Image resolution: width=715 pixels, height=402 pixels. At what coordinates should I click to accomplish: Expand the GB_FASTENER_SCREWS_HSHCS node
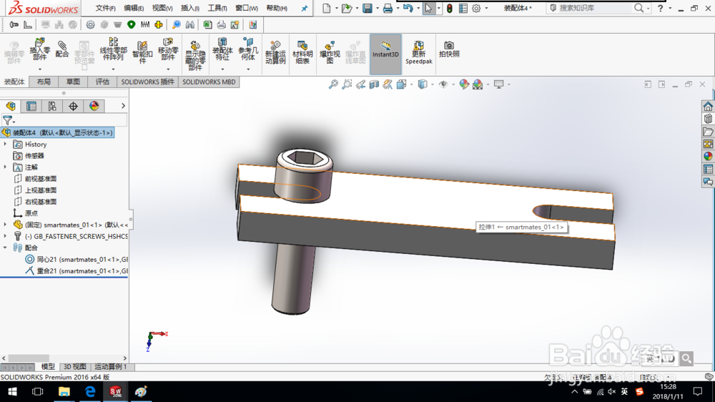point(5,236)
